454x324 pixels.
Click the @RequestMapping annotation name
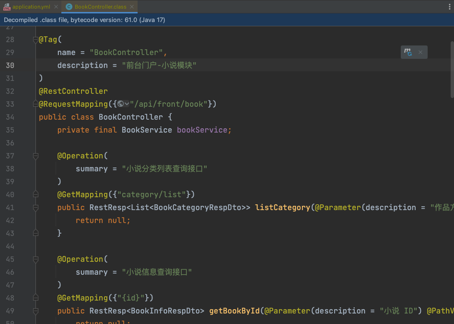click(73, 104)
